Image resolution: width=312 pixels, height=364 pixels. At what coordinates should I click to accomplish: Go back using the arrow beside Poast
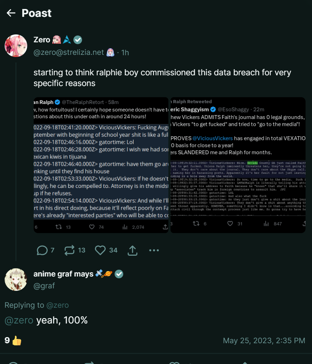point(11,13)
